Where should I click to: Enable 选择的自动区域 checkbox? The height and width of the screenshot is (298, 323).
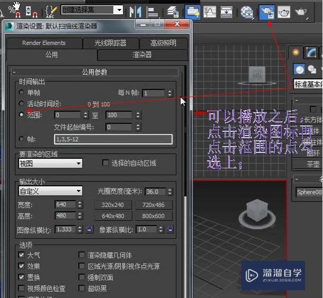click(x=105, y=163)
